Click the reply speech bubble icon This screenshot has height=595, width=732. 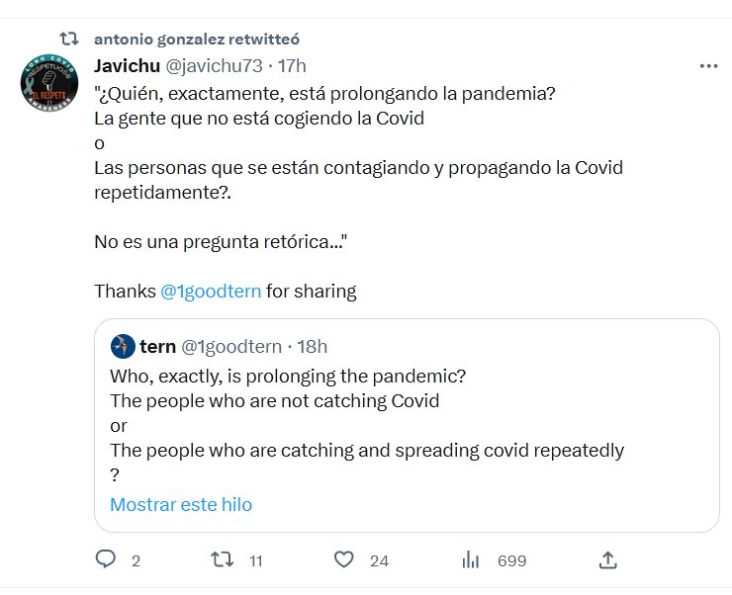pyautogui.click(x=107, y=559)
